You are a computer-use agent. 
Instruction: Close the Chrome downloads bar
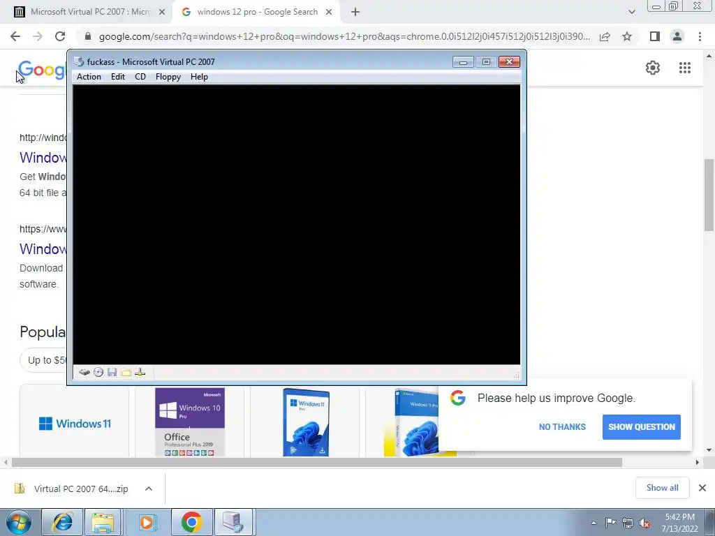coord(702,488)
